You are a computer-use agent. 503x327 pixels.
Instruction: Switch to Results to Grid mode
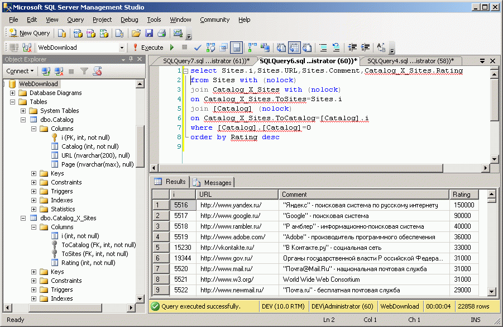[x=294, y=48]
